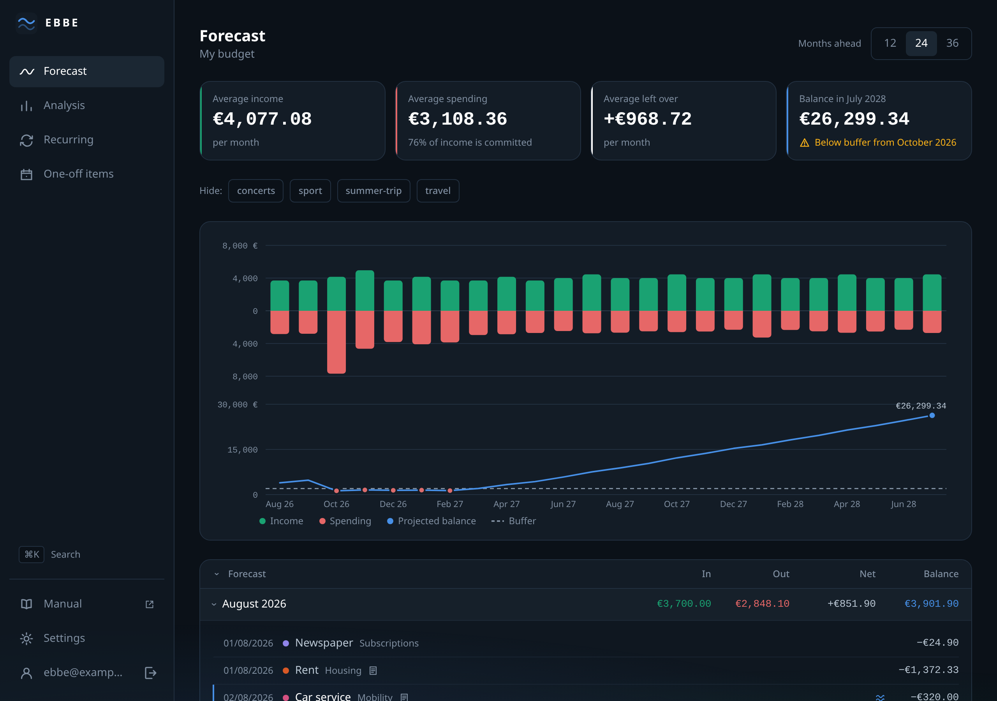This screenshot has height=701, width=997.
Task: Open the Recurring refresh icon
Action: click(x=26, y=140)
